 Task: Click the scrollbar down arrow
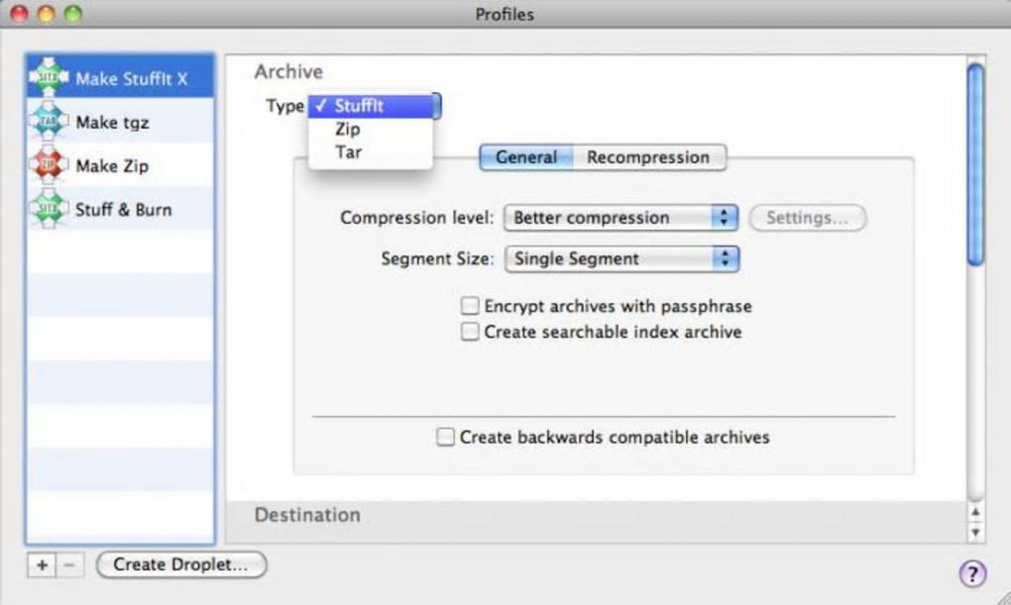click(x=975, y=532)
